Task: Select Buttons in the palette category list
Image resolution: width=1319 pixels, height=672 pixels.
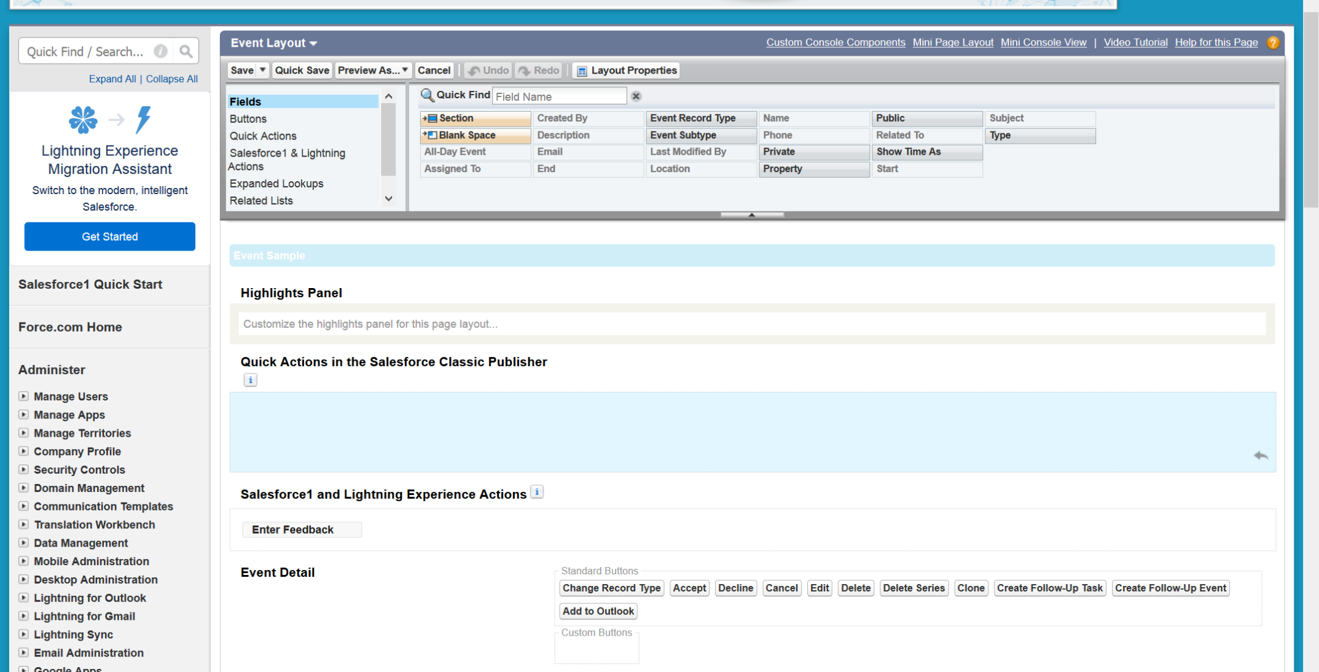Action: click(x=248, y=119)
